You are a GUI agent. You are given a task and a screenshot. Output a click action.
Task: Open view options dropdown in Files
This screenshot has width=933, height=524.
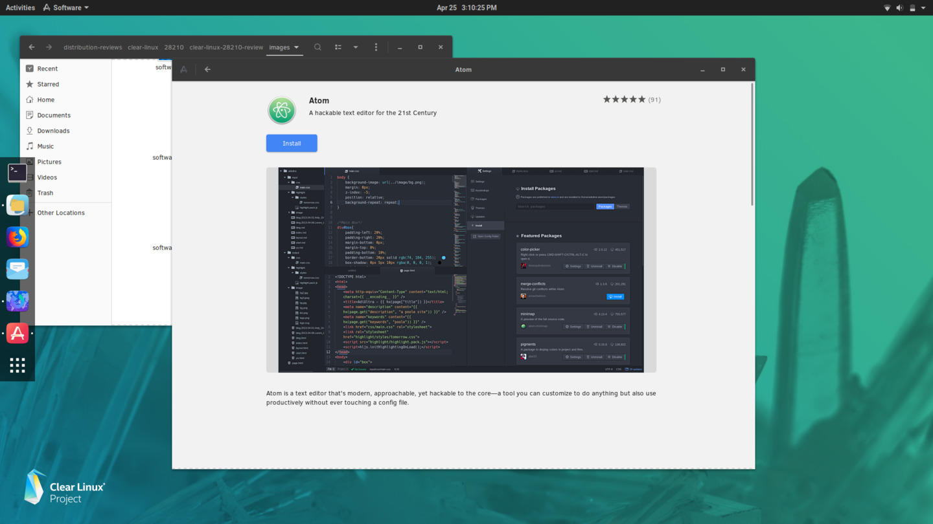[356, 47]
